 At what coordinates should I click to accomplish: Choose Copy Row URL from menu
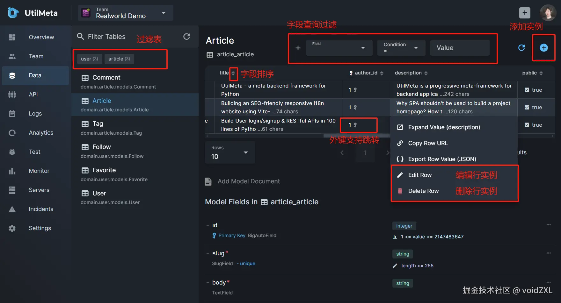click(454, 143)
